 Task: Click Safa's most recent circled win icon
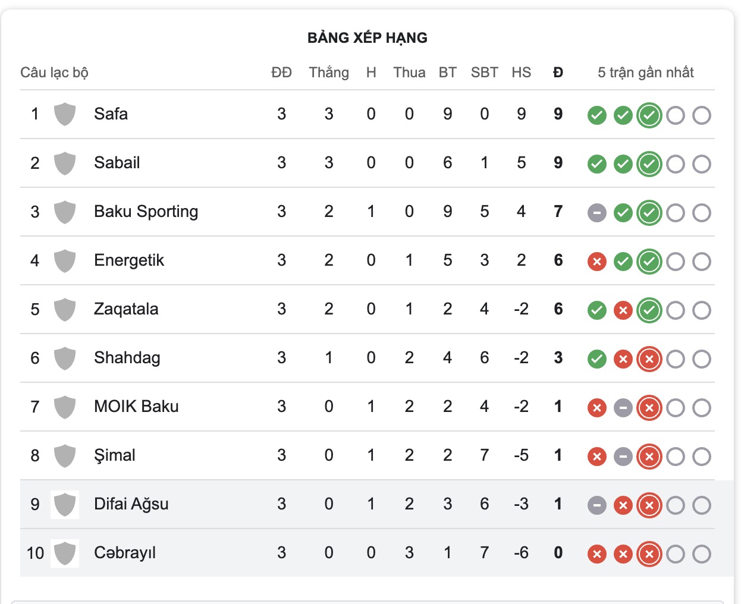coord(649,115)
